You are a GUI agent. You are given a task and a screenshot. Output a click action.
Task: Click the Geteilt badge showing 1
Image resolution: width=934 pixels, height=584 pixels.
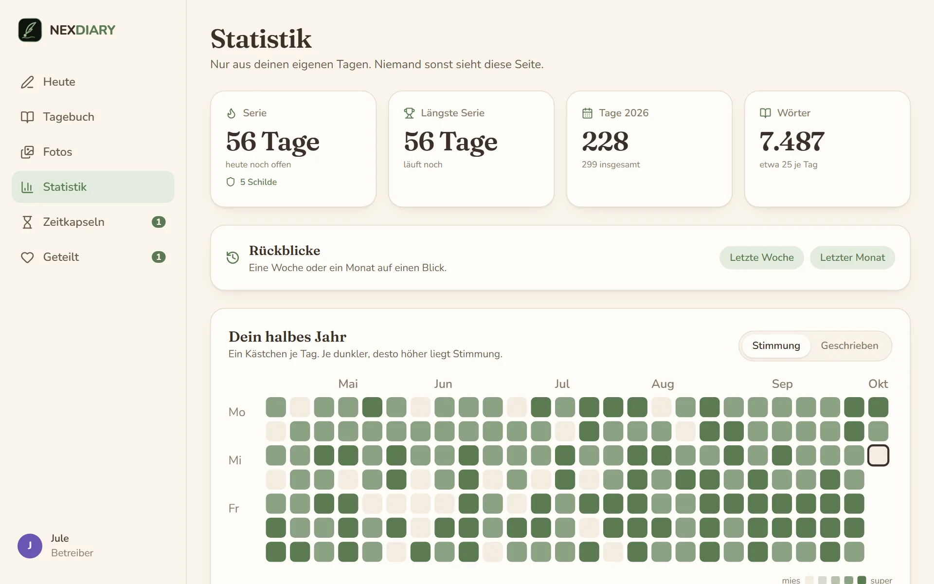159,257
